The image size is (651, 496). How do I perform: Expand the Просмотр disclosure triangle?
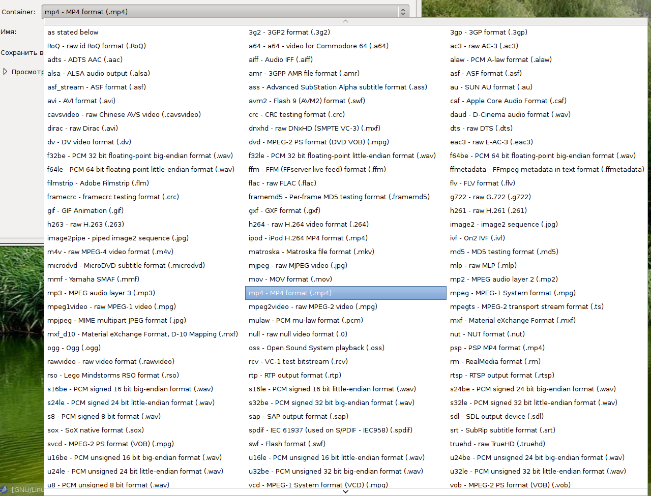(x=5, y=72)
